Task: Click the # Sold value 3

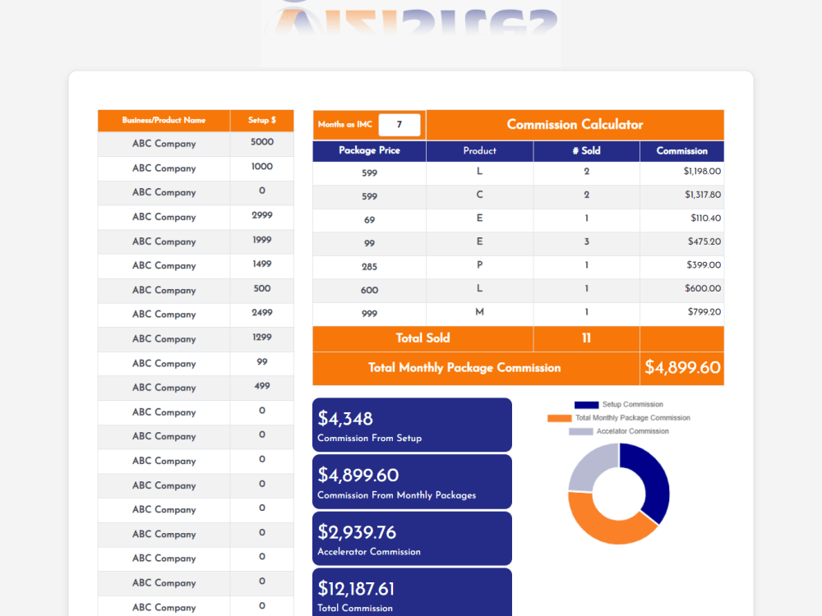Action: (x=587, y=241)
